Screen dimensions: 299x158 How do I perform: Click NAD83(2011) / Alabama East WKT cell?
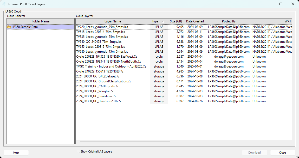click(x=272, y=42)
